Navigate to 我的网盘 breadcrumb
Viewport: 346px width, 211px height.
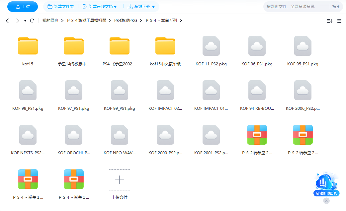pyautogui.click(x=50, y=21)
